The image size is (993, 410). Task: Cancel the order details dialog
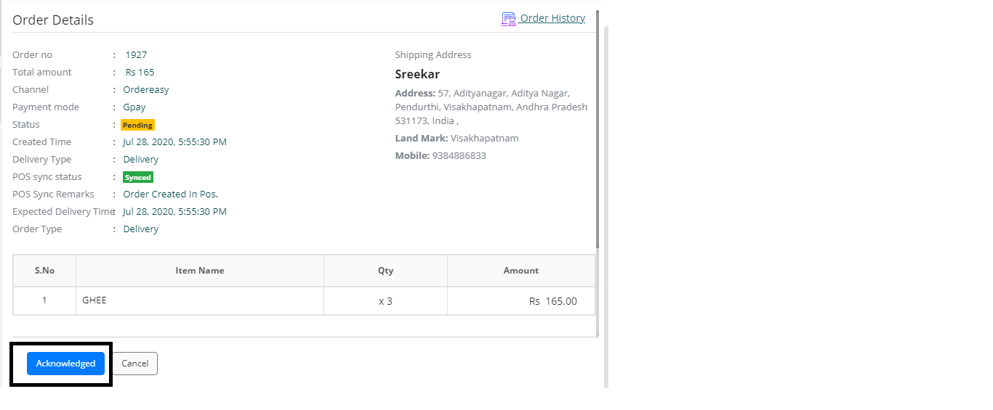coord(135,364)
